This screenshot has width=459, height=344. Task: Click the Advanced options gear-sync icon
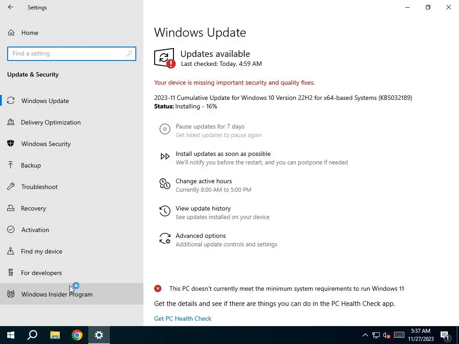point(165,238)
